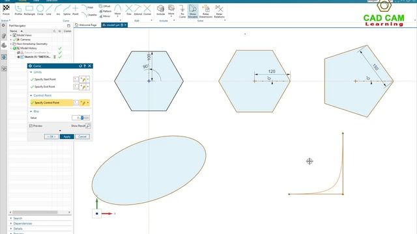Expand the Model Views node

[11, 35]
